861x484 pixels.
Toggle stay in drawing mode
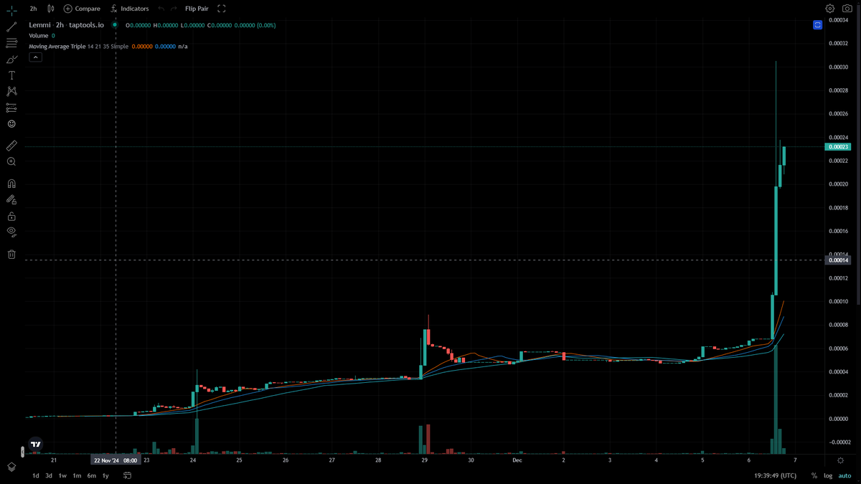pyautogui.click(x=11, y=200)
